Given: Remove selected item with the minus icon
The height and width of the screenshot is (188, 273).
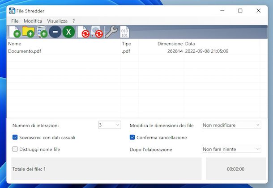Looking at the screenshot, I should [55, 32].
